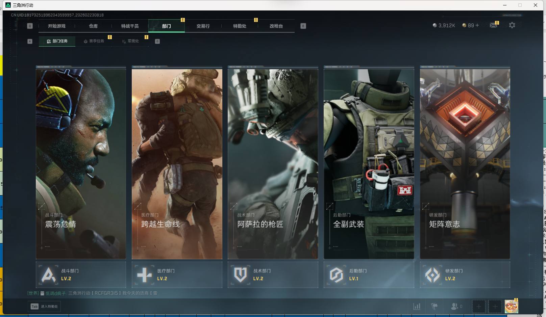This screenshot has height=317, width=546.
Task: Go to the 特勤处 tab
Action: click(240, 26)
